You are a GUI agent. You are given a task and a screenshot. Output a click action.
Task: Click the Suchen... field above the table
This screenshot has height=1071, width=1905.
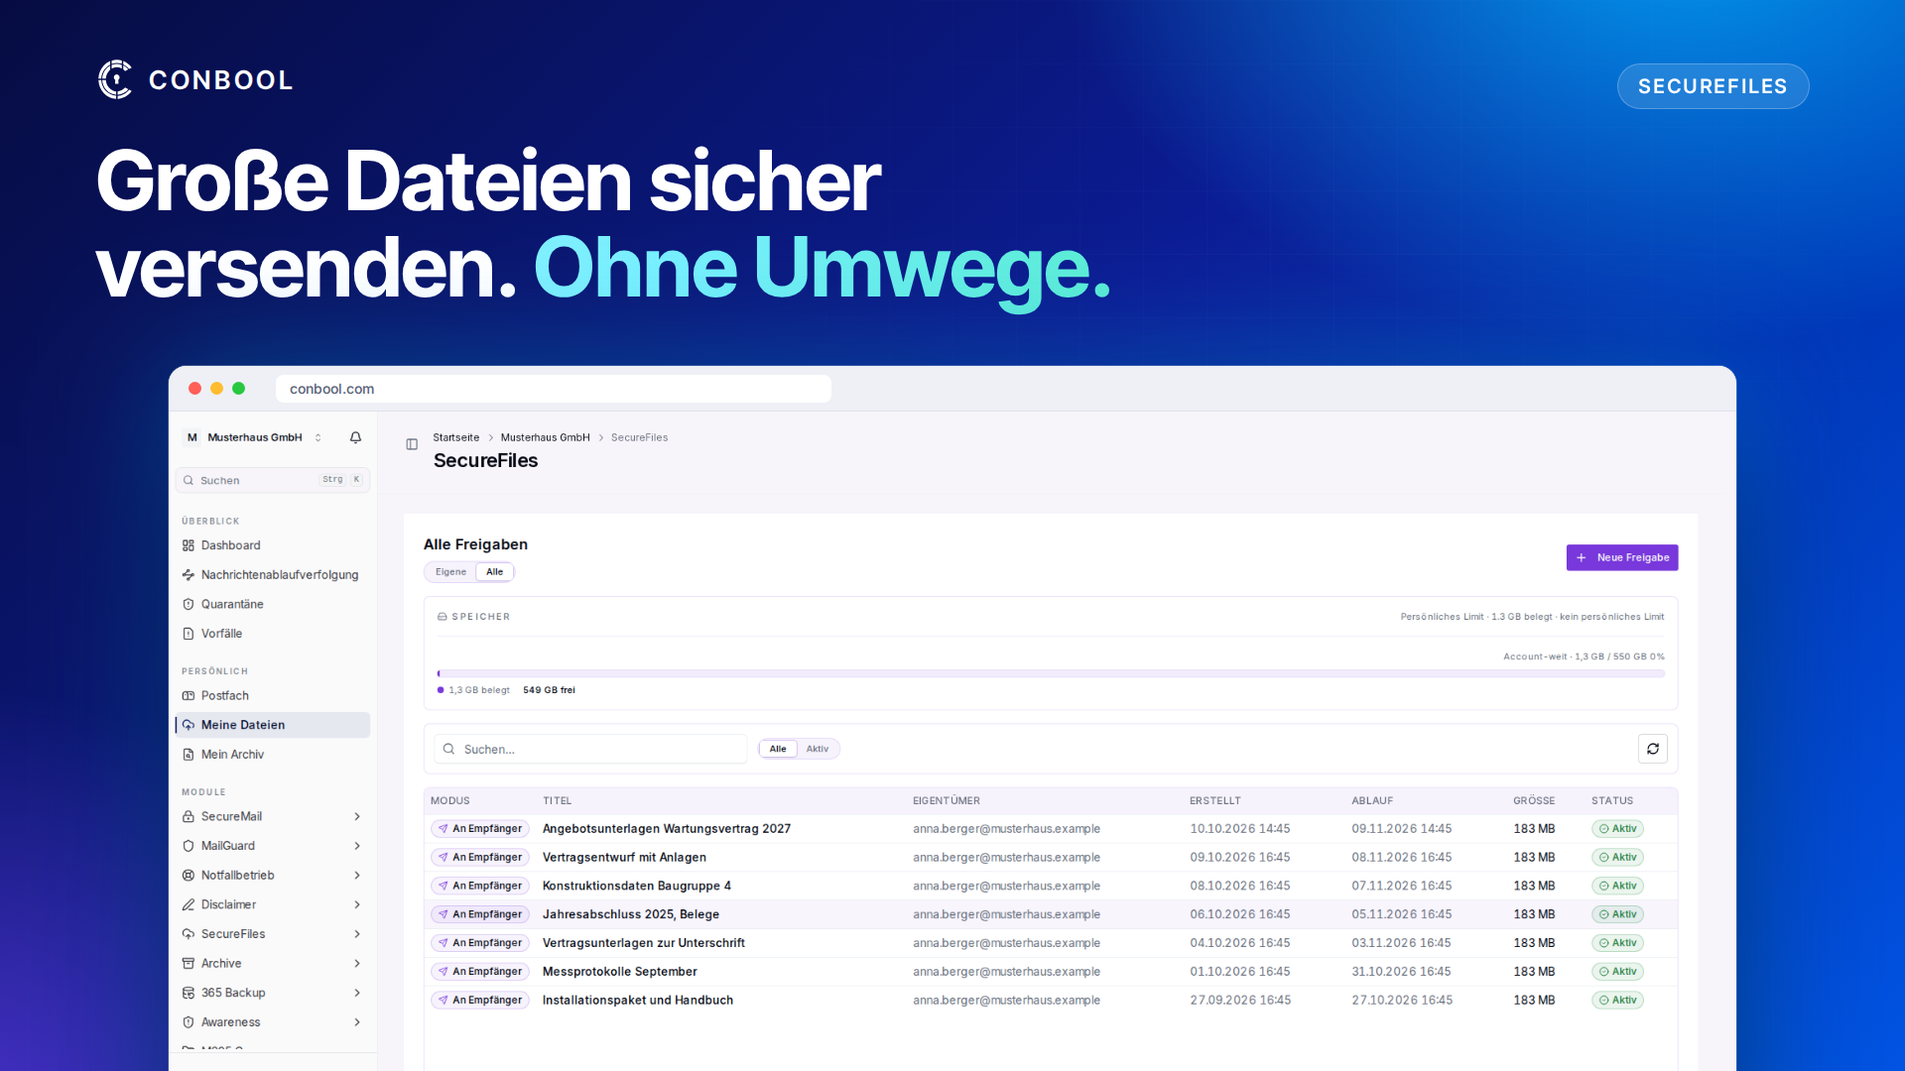coord(590,749)
